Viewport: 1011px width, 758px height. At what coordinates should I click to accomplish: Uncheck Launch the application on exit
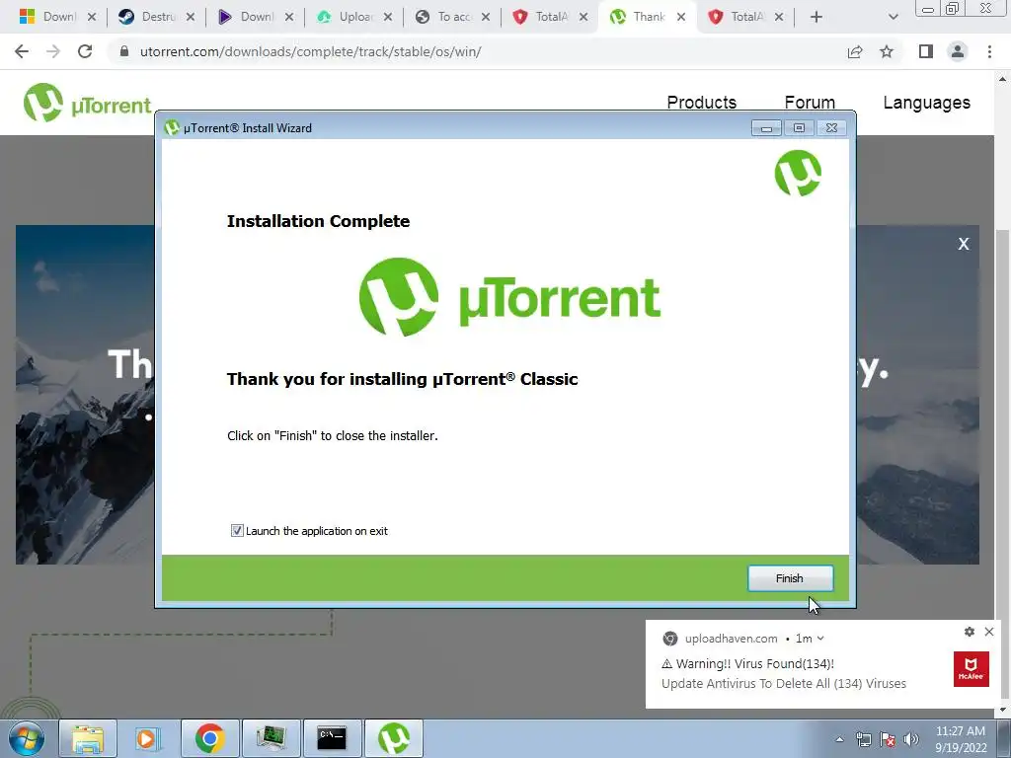tap(237, 530)
